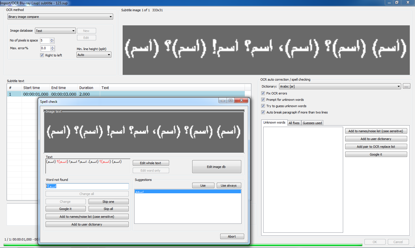Disable Prompt for unknown words

click(263, 99)
